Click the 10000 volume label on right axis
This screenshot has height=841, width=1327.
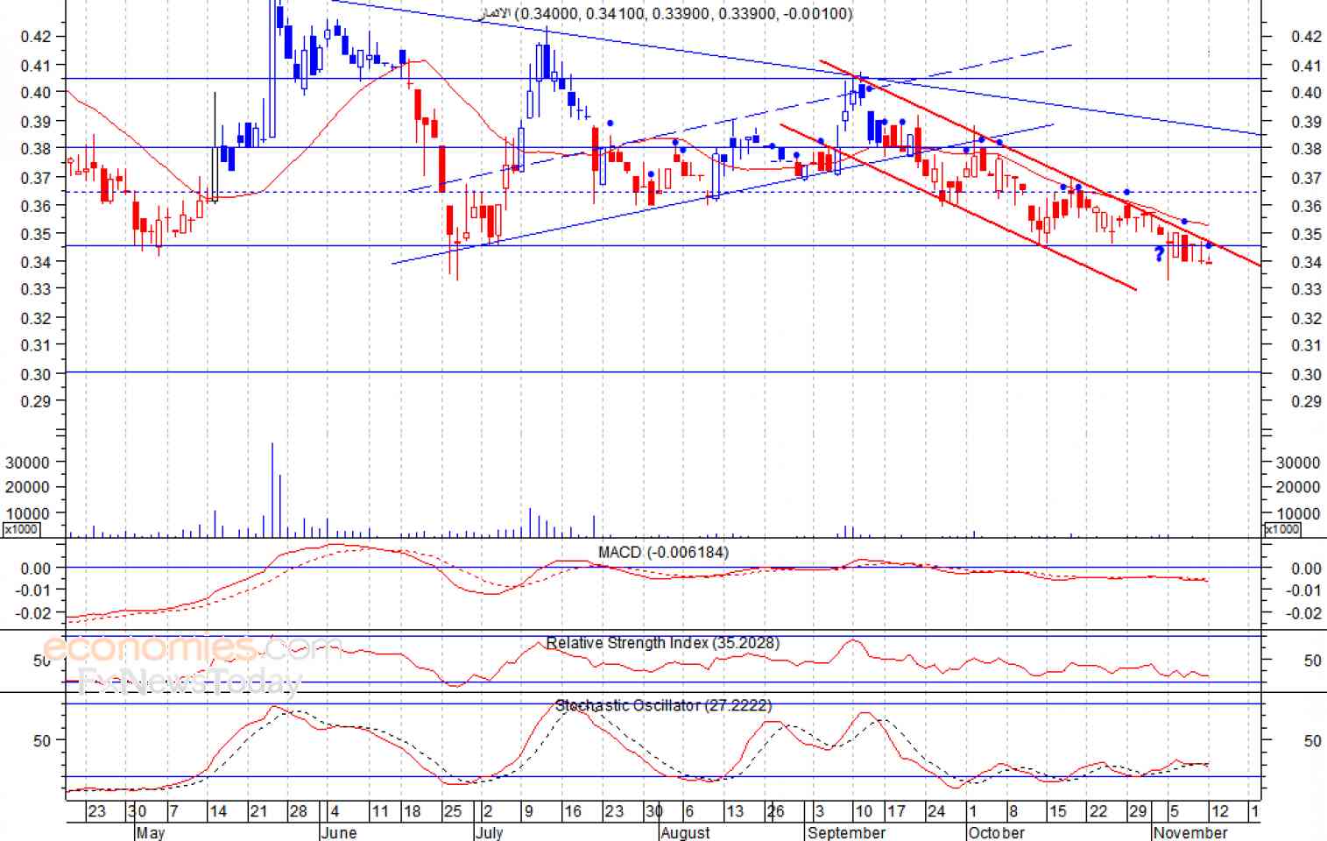[x=1298, y=514]
